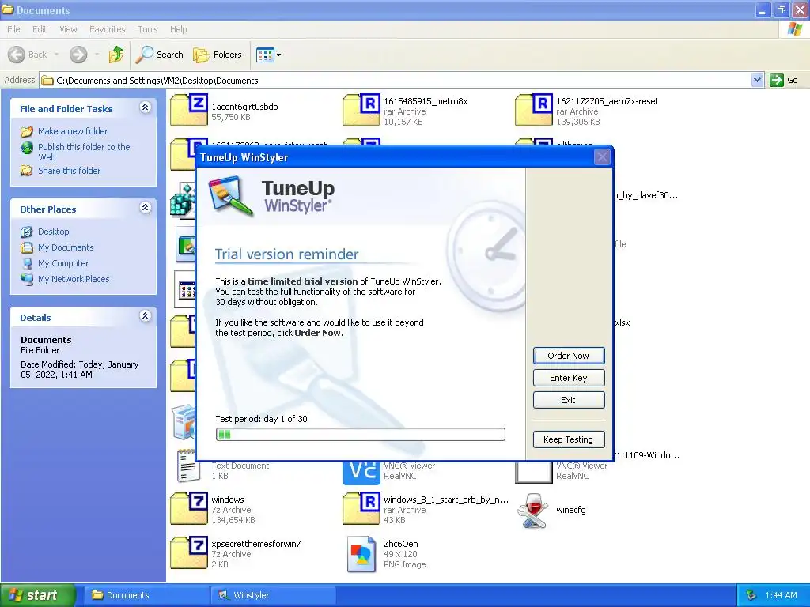Click the Desktop icon in Other Places
This screenshot has width=810, height=607.
(x=26, y=232)
